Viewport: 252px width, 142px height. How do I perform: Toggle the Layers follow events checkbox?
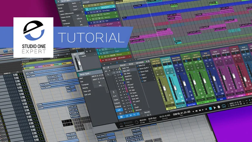[82, 12]
